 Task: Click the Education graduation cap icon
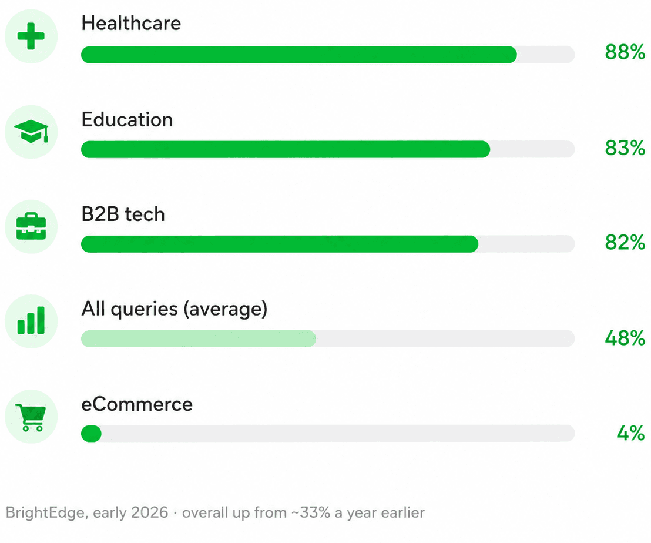[31, 132]
